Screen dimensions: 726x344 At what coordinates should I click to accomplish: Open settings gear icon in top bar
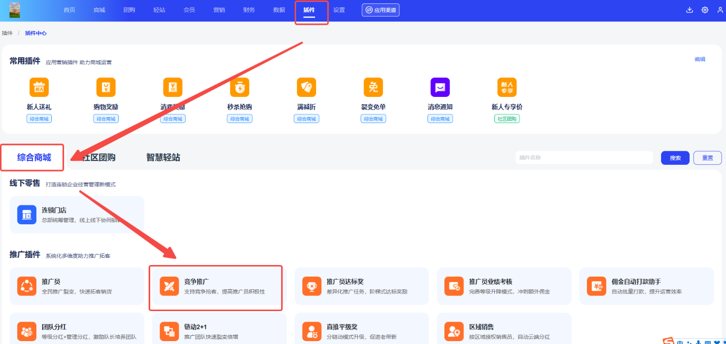[705, 10]
